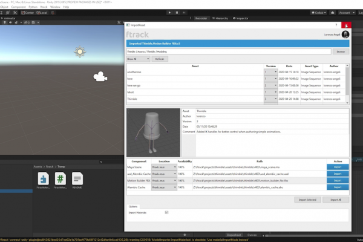Step one frame forward in Unity

pyautogui.click(x=184, y=13)
